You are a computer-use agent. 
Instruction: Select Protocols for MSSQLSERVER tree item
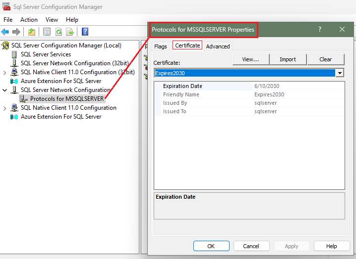coord(67,99)
